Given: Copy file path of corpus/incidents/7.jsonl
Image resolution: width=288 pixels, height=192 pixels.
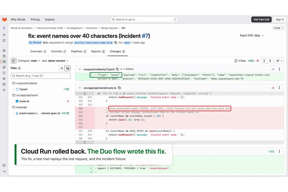Looking at the screenshot, I should [x=117, y=69].
